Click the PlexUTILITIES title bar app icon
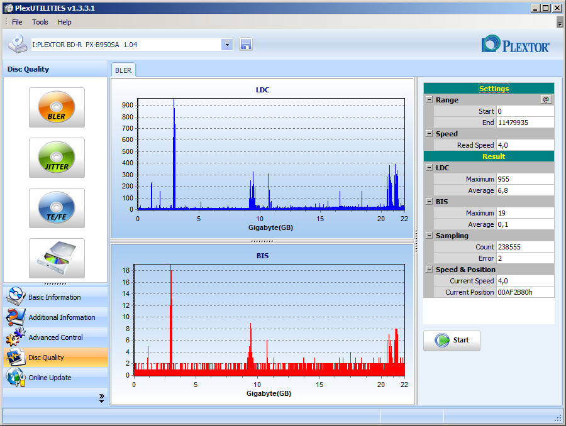Image resolution: width=566 pixels, height=426 pixels. pyautogui.click(x=9, y=8)
